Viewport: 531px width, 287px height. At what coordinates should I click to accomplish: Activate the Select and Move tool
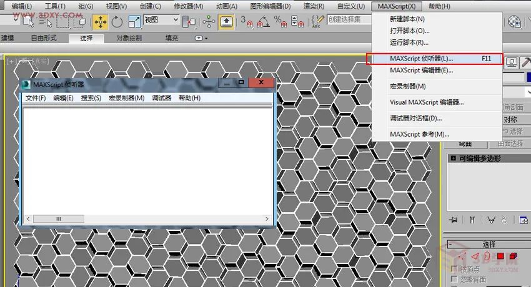100,22
